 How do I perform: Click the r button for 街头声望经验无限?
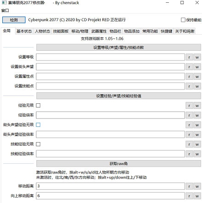point(189,125)
